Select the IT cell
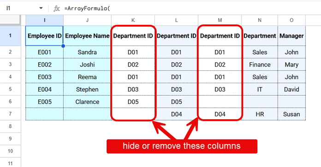The image size is (321, 167). (x=260, y=89)
